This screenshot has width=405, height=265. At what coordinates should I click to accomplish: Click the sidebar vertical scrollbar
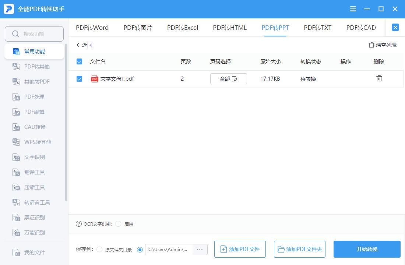point(66,122)
